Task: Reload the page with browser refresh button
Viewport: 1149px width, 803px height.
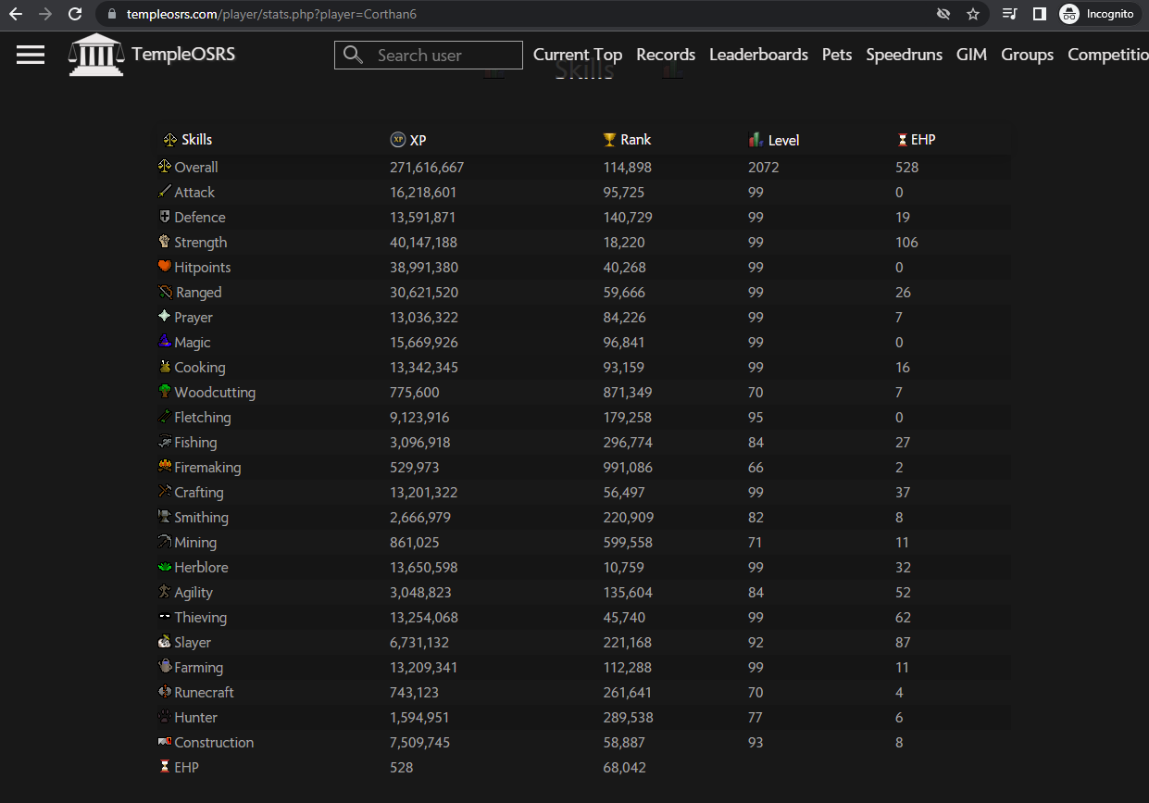Action: 76,14
